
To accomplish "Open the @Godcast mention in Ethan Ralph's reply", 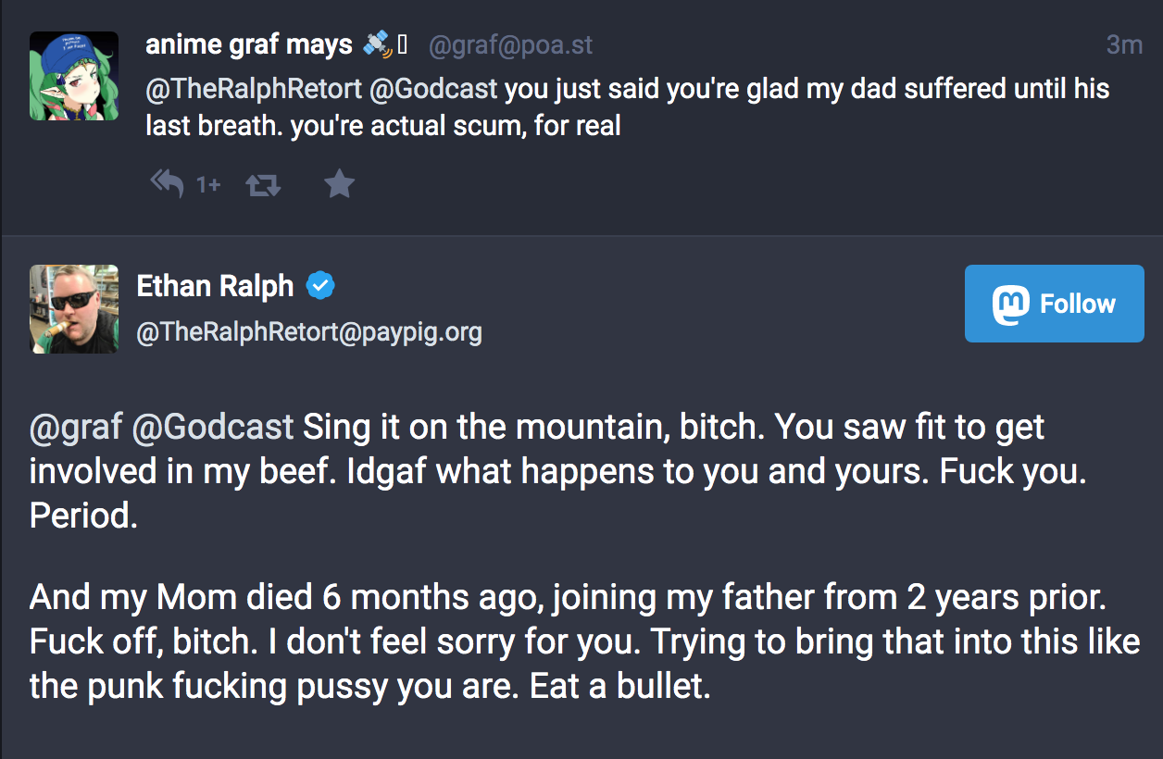I will (x=213, y=428).
